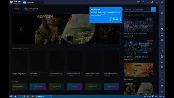The height and width of the screenshot is (98, 174).
Task: Open the hamburger menu in title bar
Action: 143,2
